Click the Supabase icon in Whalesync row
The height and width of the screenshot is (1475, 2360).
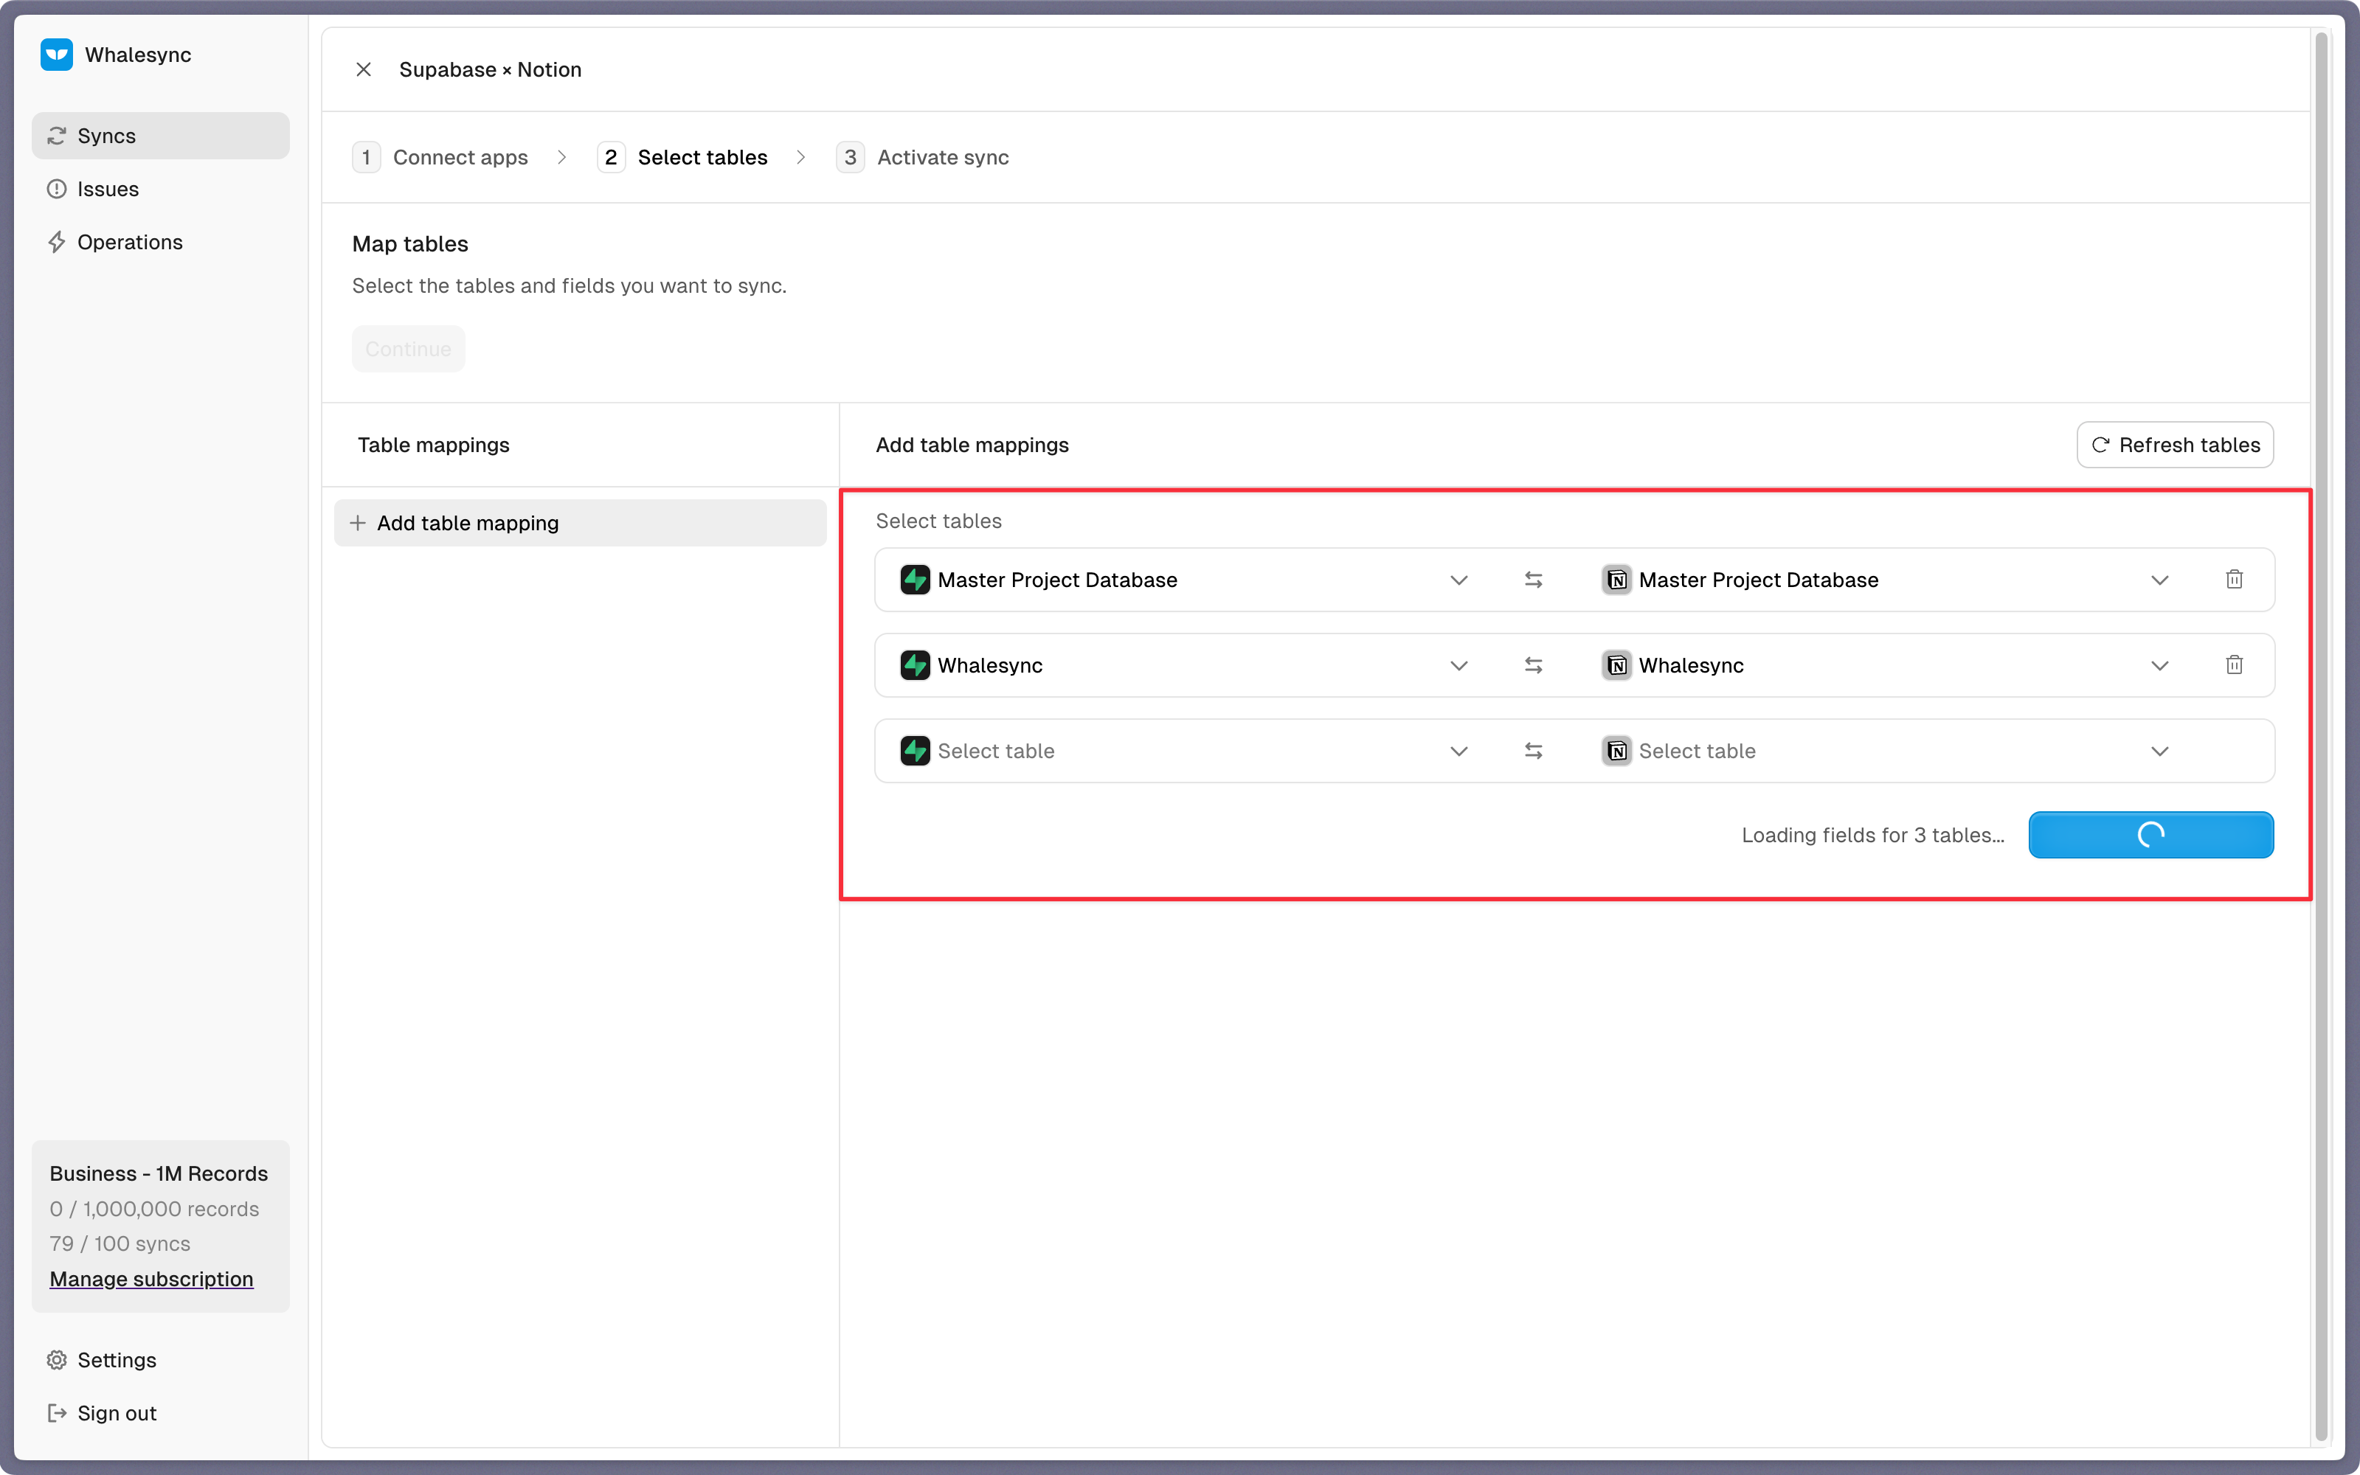(915, 665)
